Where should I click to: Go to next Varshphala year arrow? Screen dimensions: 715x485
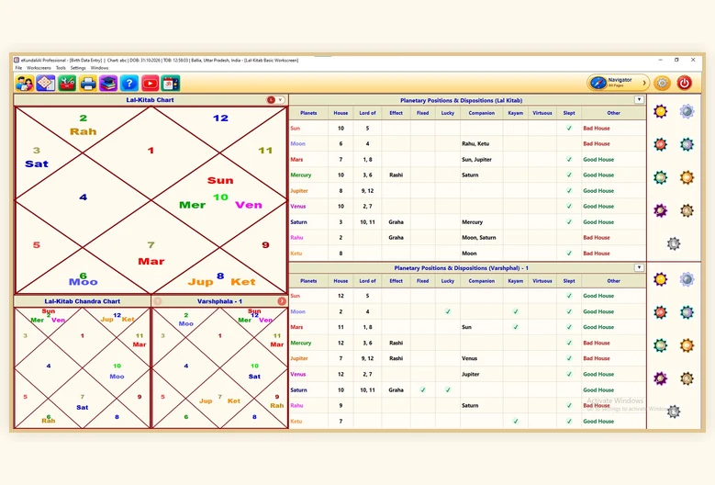coord(282,301)
